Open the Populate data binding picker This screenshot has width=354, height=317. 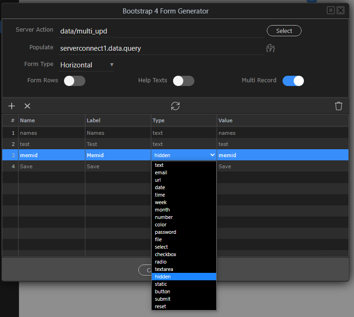point(270,48)
